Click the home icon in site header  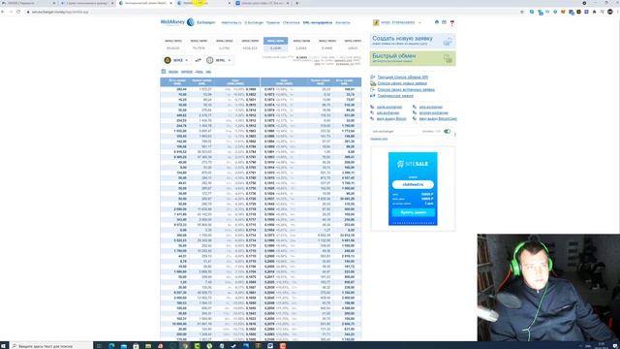pos(437,22)
